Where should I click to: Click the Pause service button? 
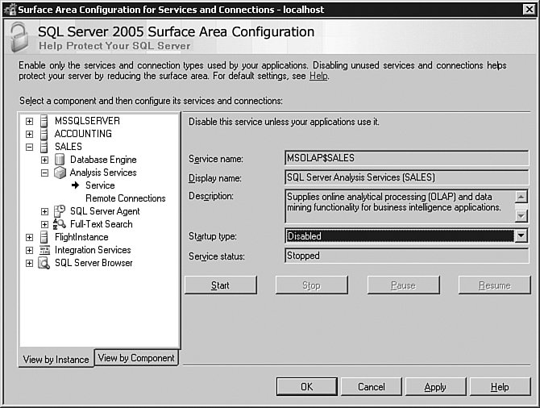tap(403, 285)
